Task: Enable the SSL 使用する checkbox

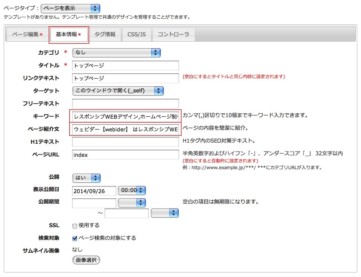Action: tap(75, 226)
